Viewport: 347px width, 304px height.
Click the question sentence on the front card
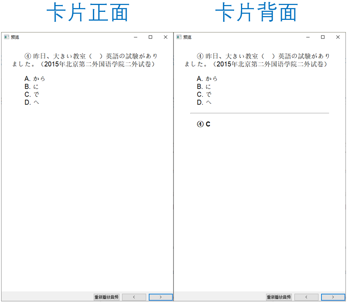point(85,60)
